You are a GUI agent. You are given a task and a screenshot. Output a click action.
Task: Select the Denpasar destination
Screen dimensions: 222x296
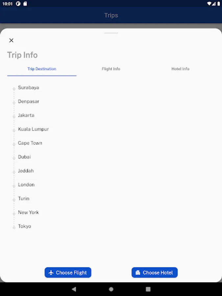(x=29, y=101)
